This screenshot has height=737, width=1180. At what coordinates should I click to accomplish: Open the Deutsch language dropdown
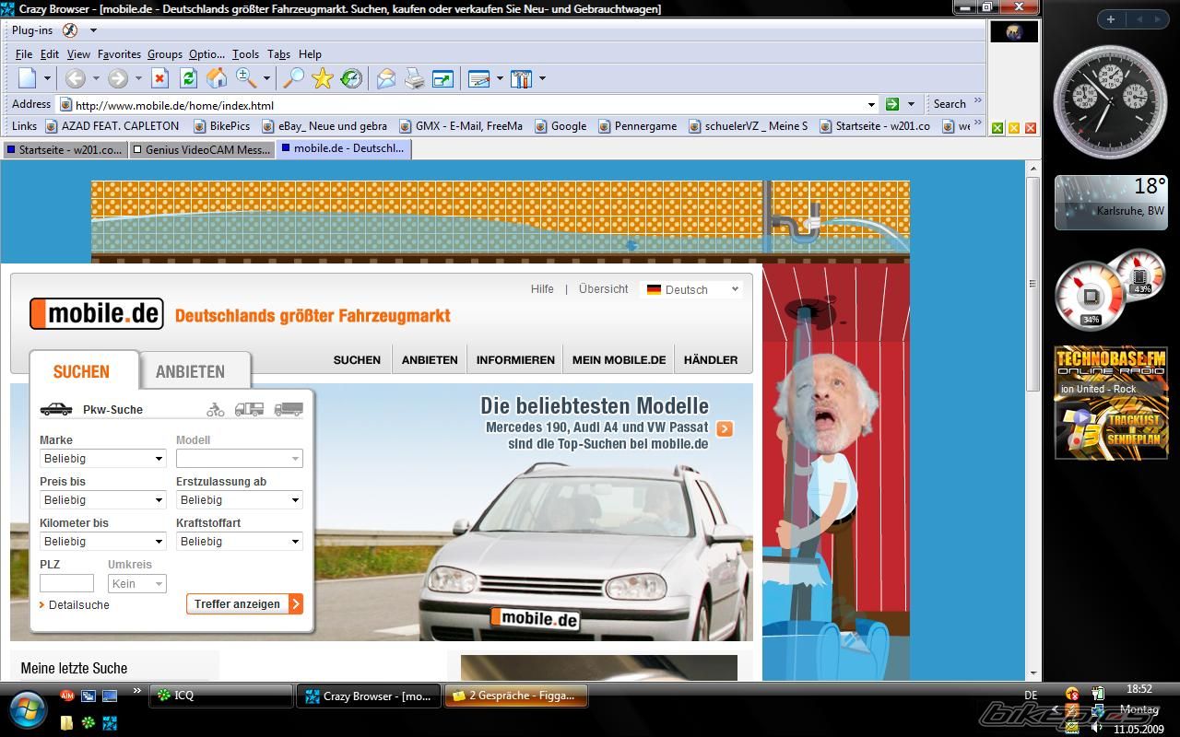pos(692,289)
